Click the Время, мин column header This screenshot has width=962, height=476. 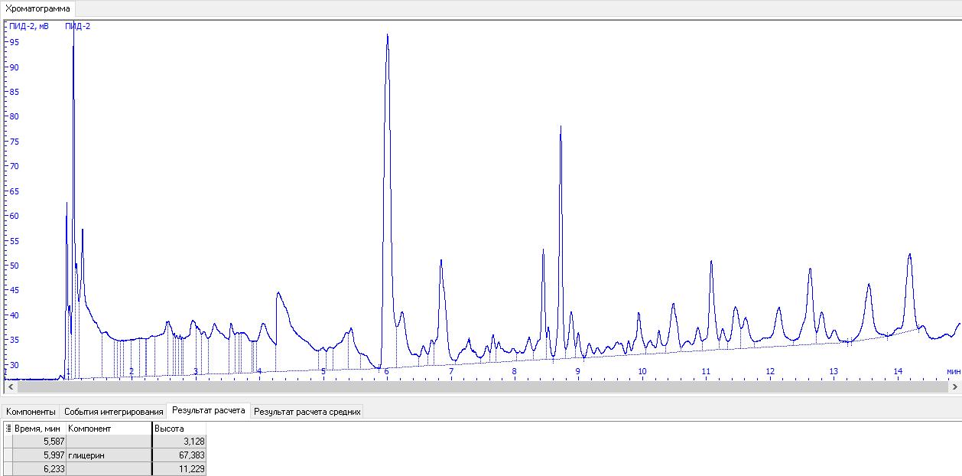[x=38, y=429]
